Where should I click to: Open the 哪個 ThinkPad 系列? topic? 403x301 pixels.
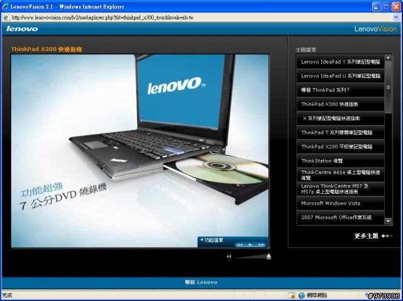pos(340,90)
